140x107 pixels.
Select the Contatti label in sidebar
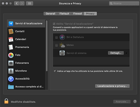(x=20, y=31)
